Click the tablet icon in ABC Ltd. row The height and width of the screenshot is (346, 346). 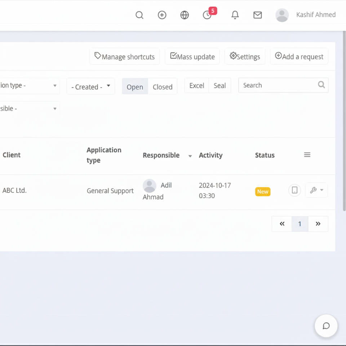coord(294,190)
